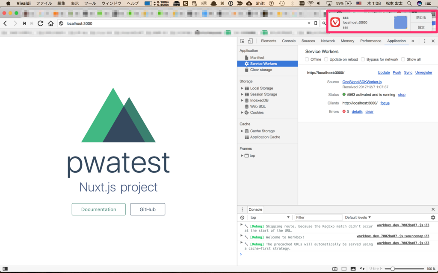Screen dimensions: 438x273
Task: Clear the console with the clear icon
Action: coord(242,218)
